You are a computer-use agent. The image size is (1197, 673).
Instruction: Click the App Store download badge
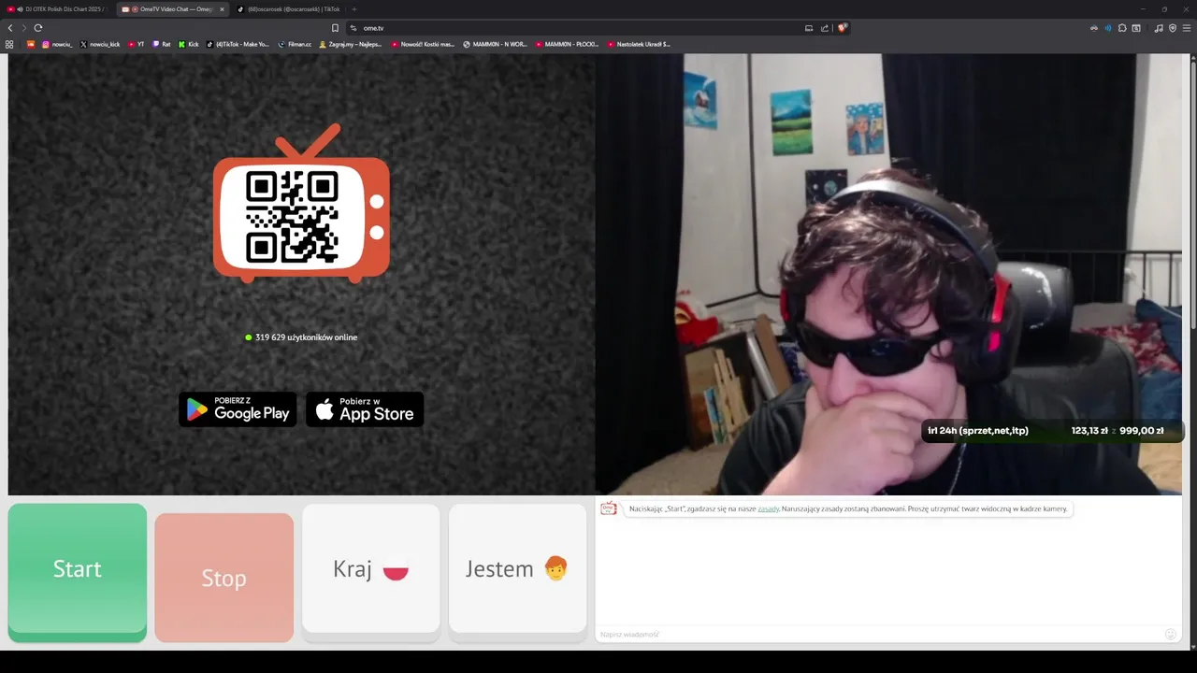pyautogui.click(x=365, y=409)
